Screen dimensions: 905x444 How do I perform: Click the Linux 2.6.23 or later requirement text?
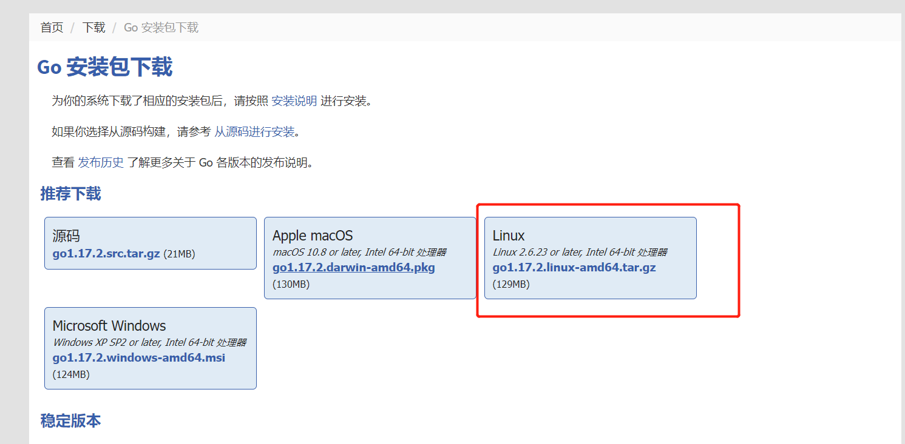[580, 252]
